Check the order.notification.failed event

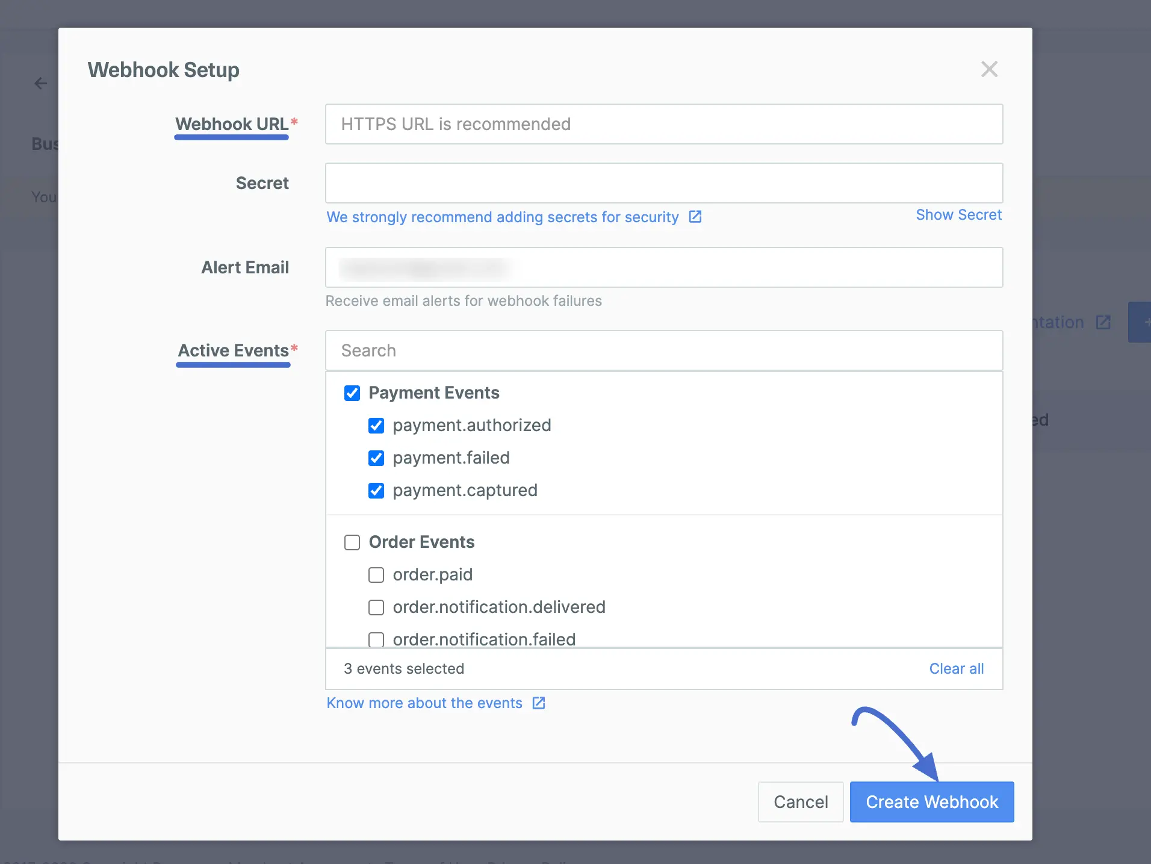pos(376,639)
